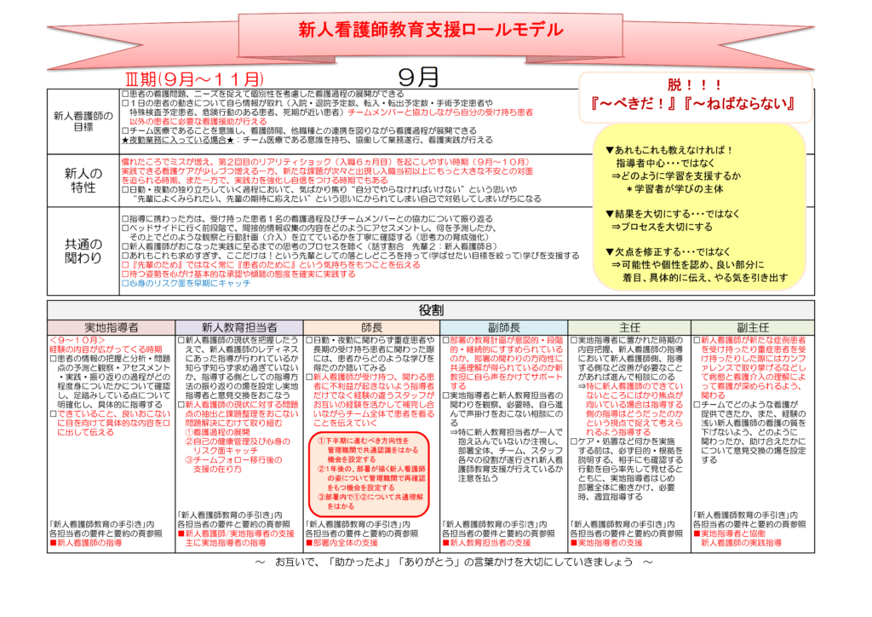Screen dimensions: 872x617
Task: Click '新人看護師の実践指導' in 副主任 column
Action: 742,543
